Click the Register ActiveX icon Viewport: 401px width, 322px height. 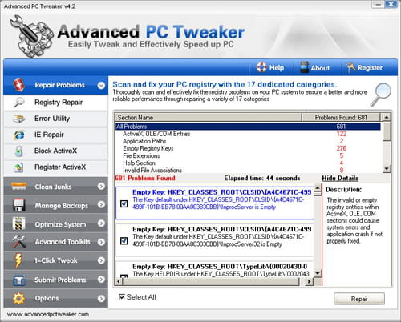[x=19, y=167]
